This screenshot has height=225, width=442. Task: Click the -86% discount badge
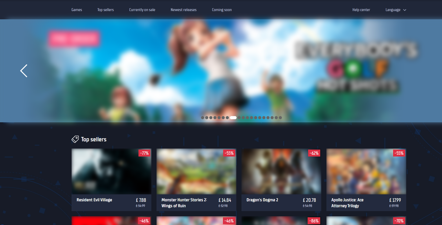(x=314, y=221)
